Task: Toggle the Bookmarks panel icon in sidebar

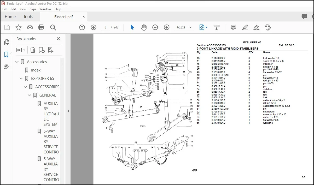Action: [x=7, y=55]
